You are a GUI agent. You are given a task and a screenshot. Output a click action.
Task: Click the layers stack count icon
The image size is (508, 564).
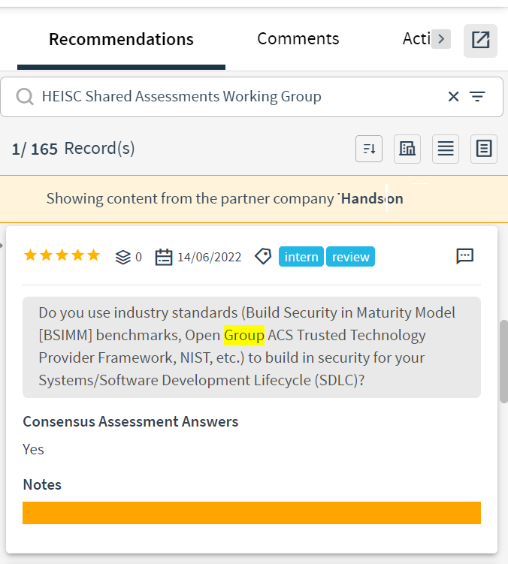tap(122, 257)
